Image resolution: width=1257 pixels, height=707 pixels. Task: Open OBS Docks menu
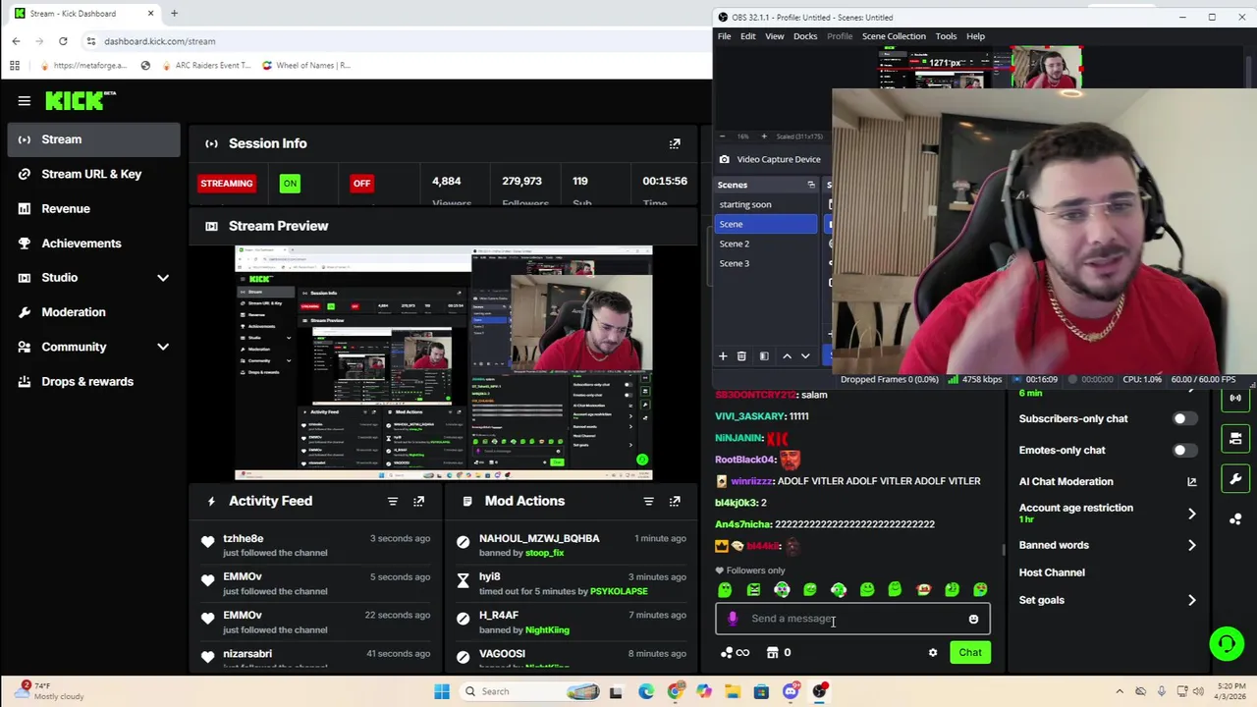pos(805,36)
